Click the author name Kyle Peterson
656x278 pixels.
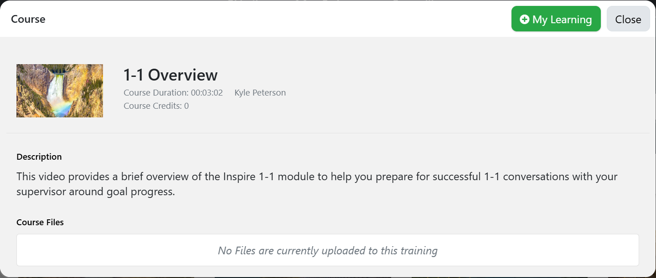[260, 93]
